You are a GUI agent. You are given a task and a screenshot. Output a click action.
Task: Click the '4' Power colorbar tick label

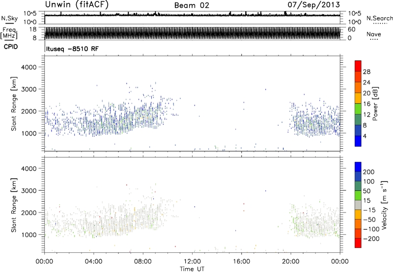365,136
